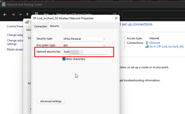Click the Control Panel search box
Screen dimensions: 185x114
click(154, 15)
